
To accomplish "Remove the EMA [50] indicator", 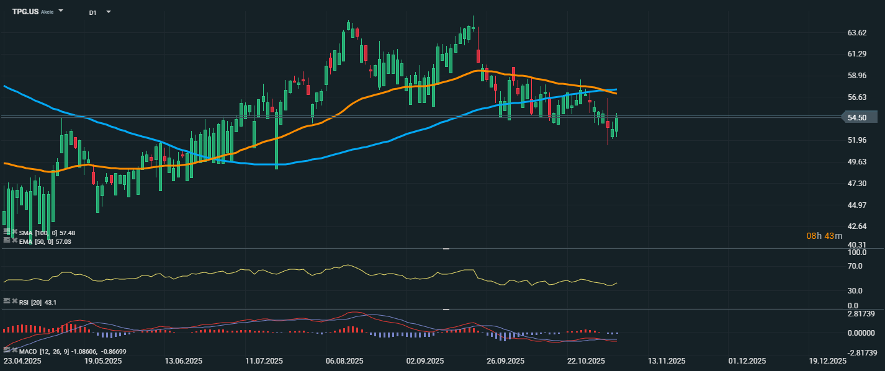I will click(x=14, y=241).
